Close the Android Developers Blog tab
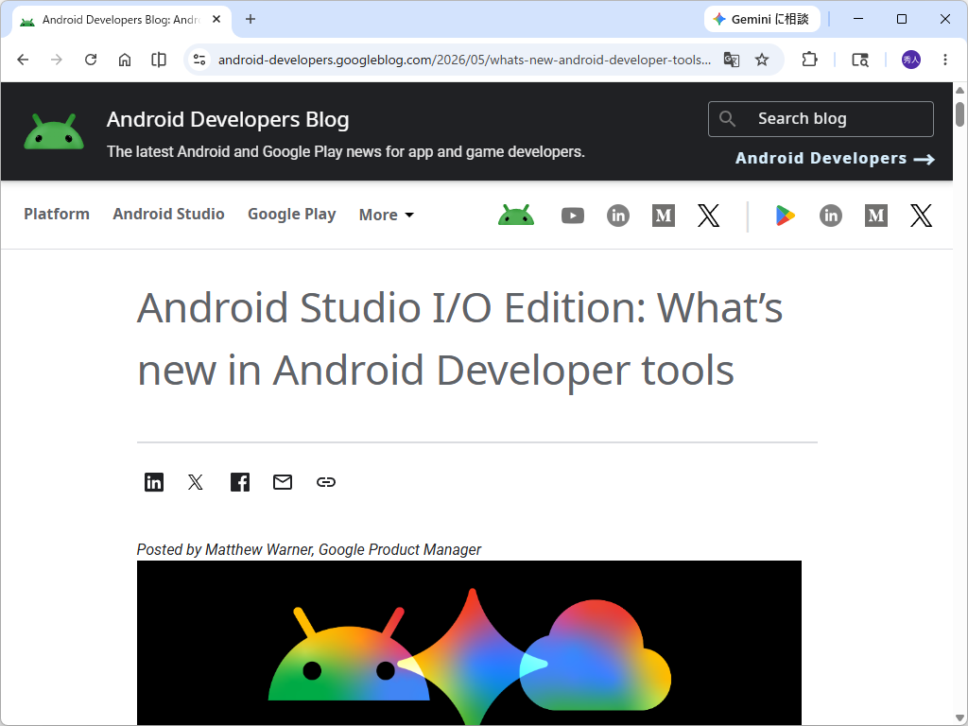 coord(216,19)
